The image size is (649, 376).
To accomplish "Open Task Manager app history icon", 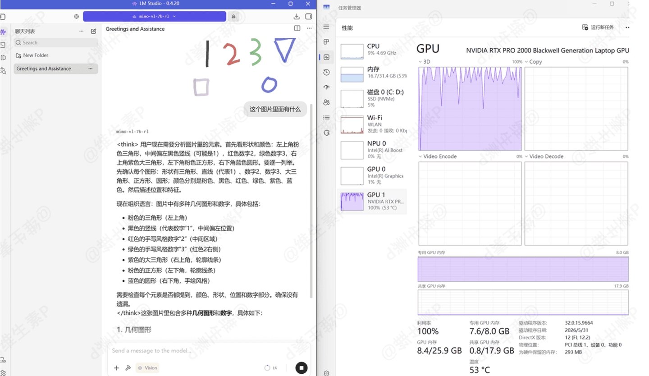I will pos(327,72).
